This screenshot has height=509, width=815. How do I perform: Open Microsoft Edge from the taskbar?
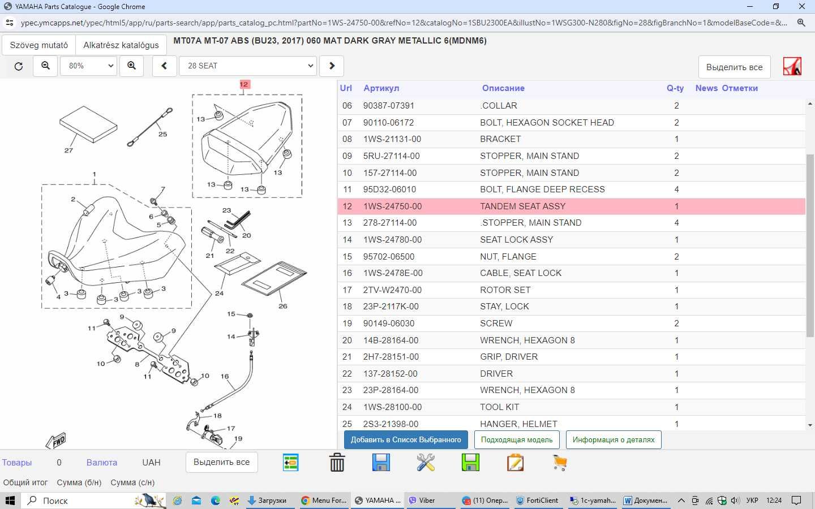216,501
